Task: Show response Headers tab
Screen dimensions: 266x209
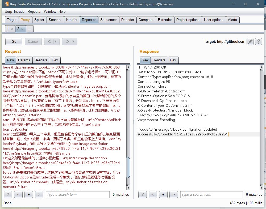Action: tap(159, 60)
